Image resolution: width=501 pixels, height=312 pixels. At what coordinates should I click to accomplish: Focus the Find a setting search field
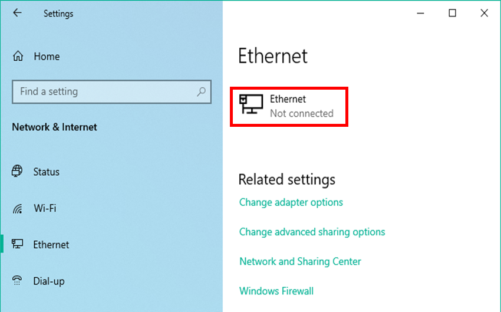click(103, 91)
